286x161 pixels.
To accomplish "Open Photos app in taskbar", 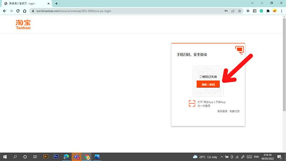I will (x=97, y=157).
